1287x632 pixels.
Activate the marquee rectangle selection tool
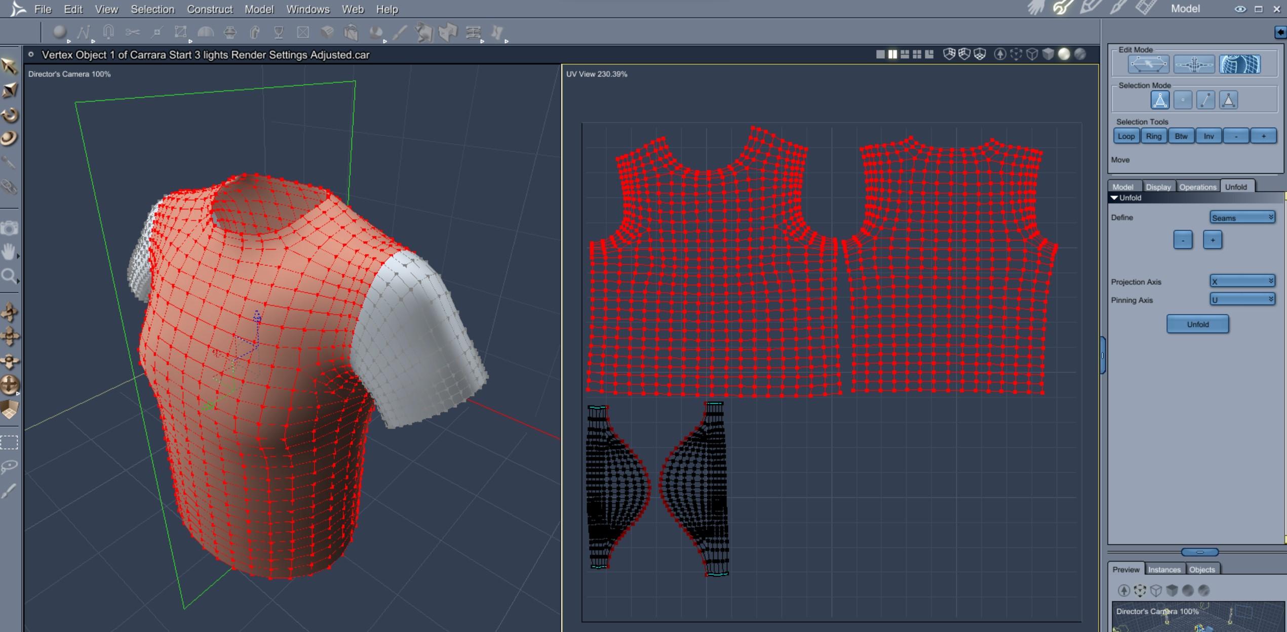9,443
